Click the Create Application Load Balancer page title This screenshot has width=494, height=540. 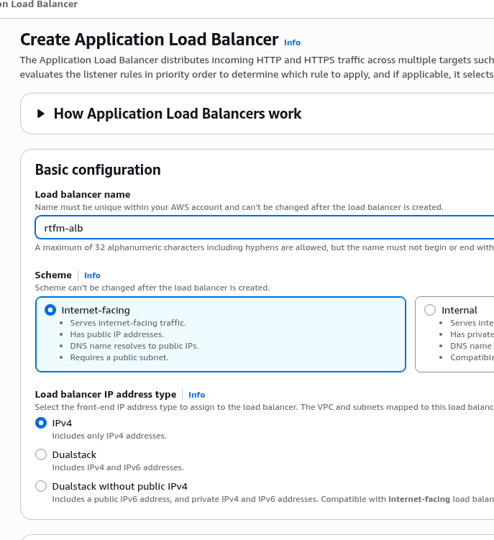(149, 40)
